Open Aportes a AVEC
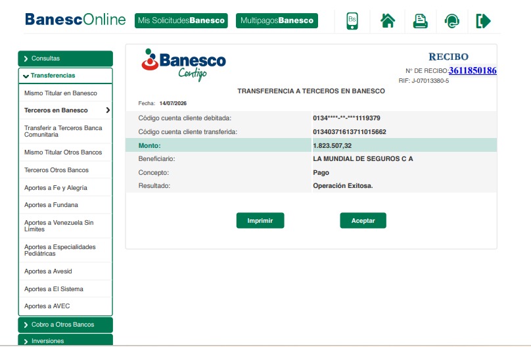The height and width of the screenshot is (347, 531). pos(65,306)
